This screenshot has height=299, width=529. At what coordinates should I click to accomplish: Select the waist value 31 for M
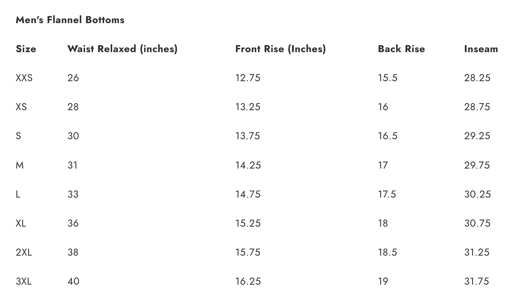coord(72,165)
